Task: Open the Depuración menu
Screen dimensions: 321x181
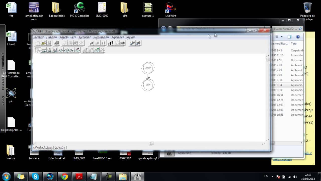Action: (102, 37)
